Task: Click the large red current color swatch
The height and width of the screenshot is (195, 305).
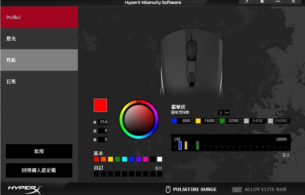Action: click(100, 105)
